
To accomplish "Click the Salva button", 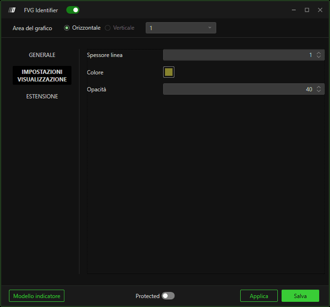I will (300, 296).
